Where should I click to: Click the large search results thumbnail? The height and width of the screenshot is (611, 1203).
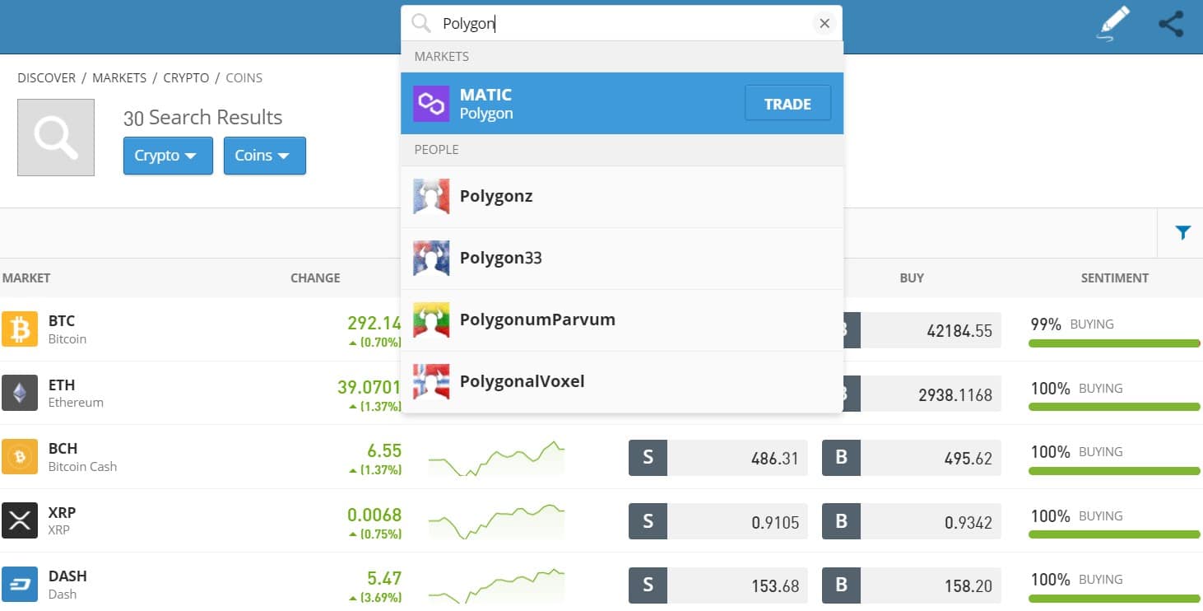56,138
